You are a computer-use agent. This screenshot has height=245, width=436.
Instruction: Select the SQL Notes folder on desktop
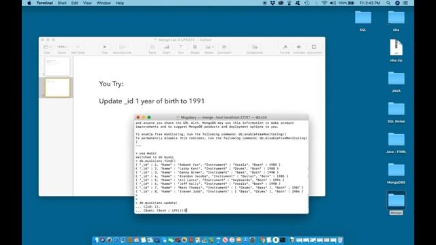coord(396,112)
